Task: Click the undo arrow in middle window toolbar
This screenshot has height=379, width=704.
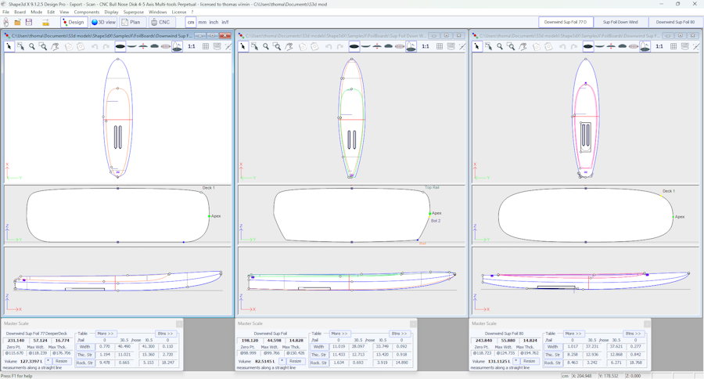Action: coord(329,47)
